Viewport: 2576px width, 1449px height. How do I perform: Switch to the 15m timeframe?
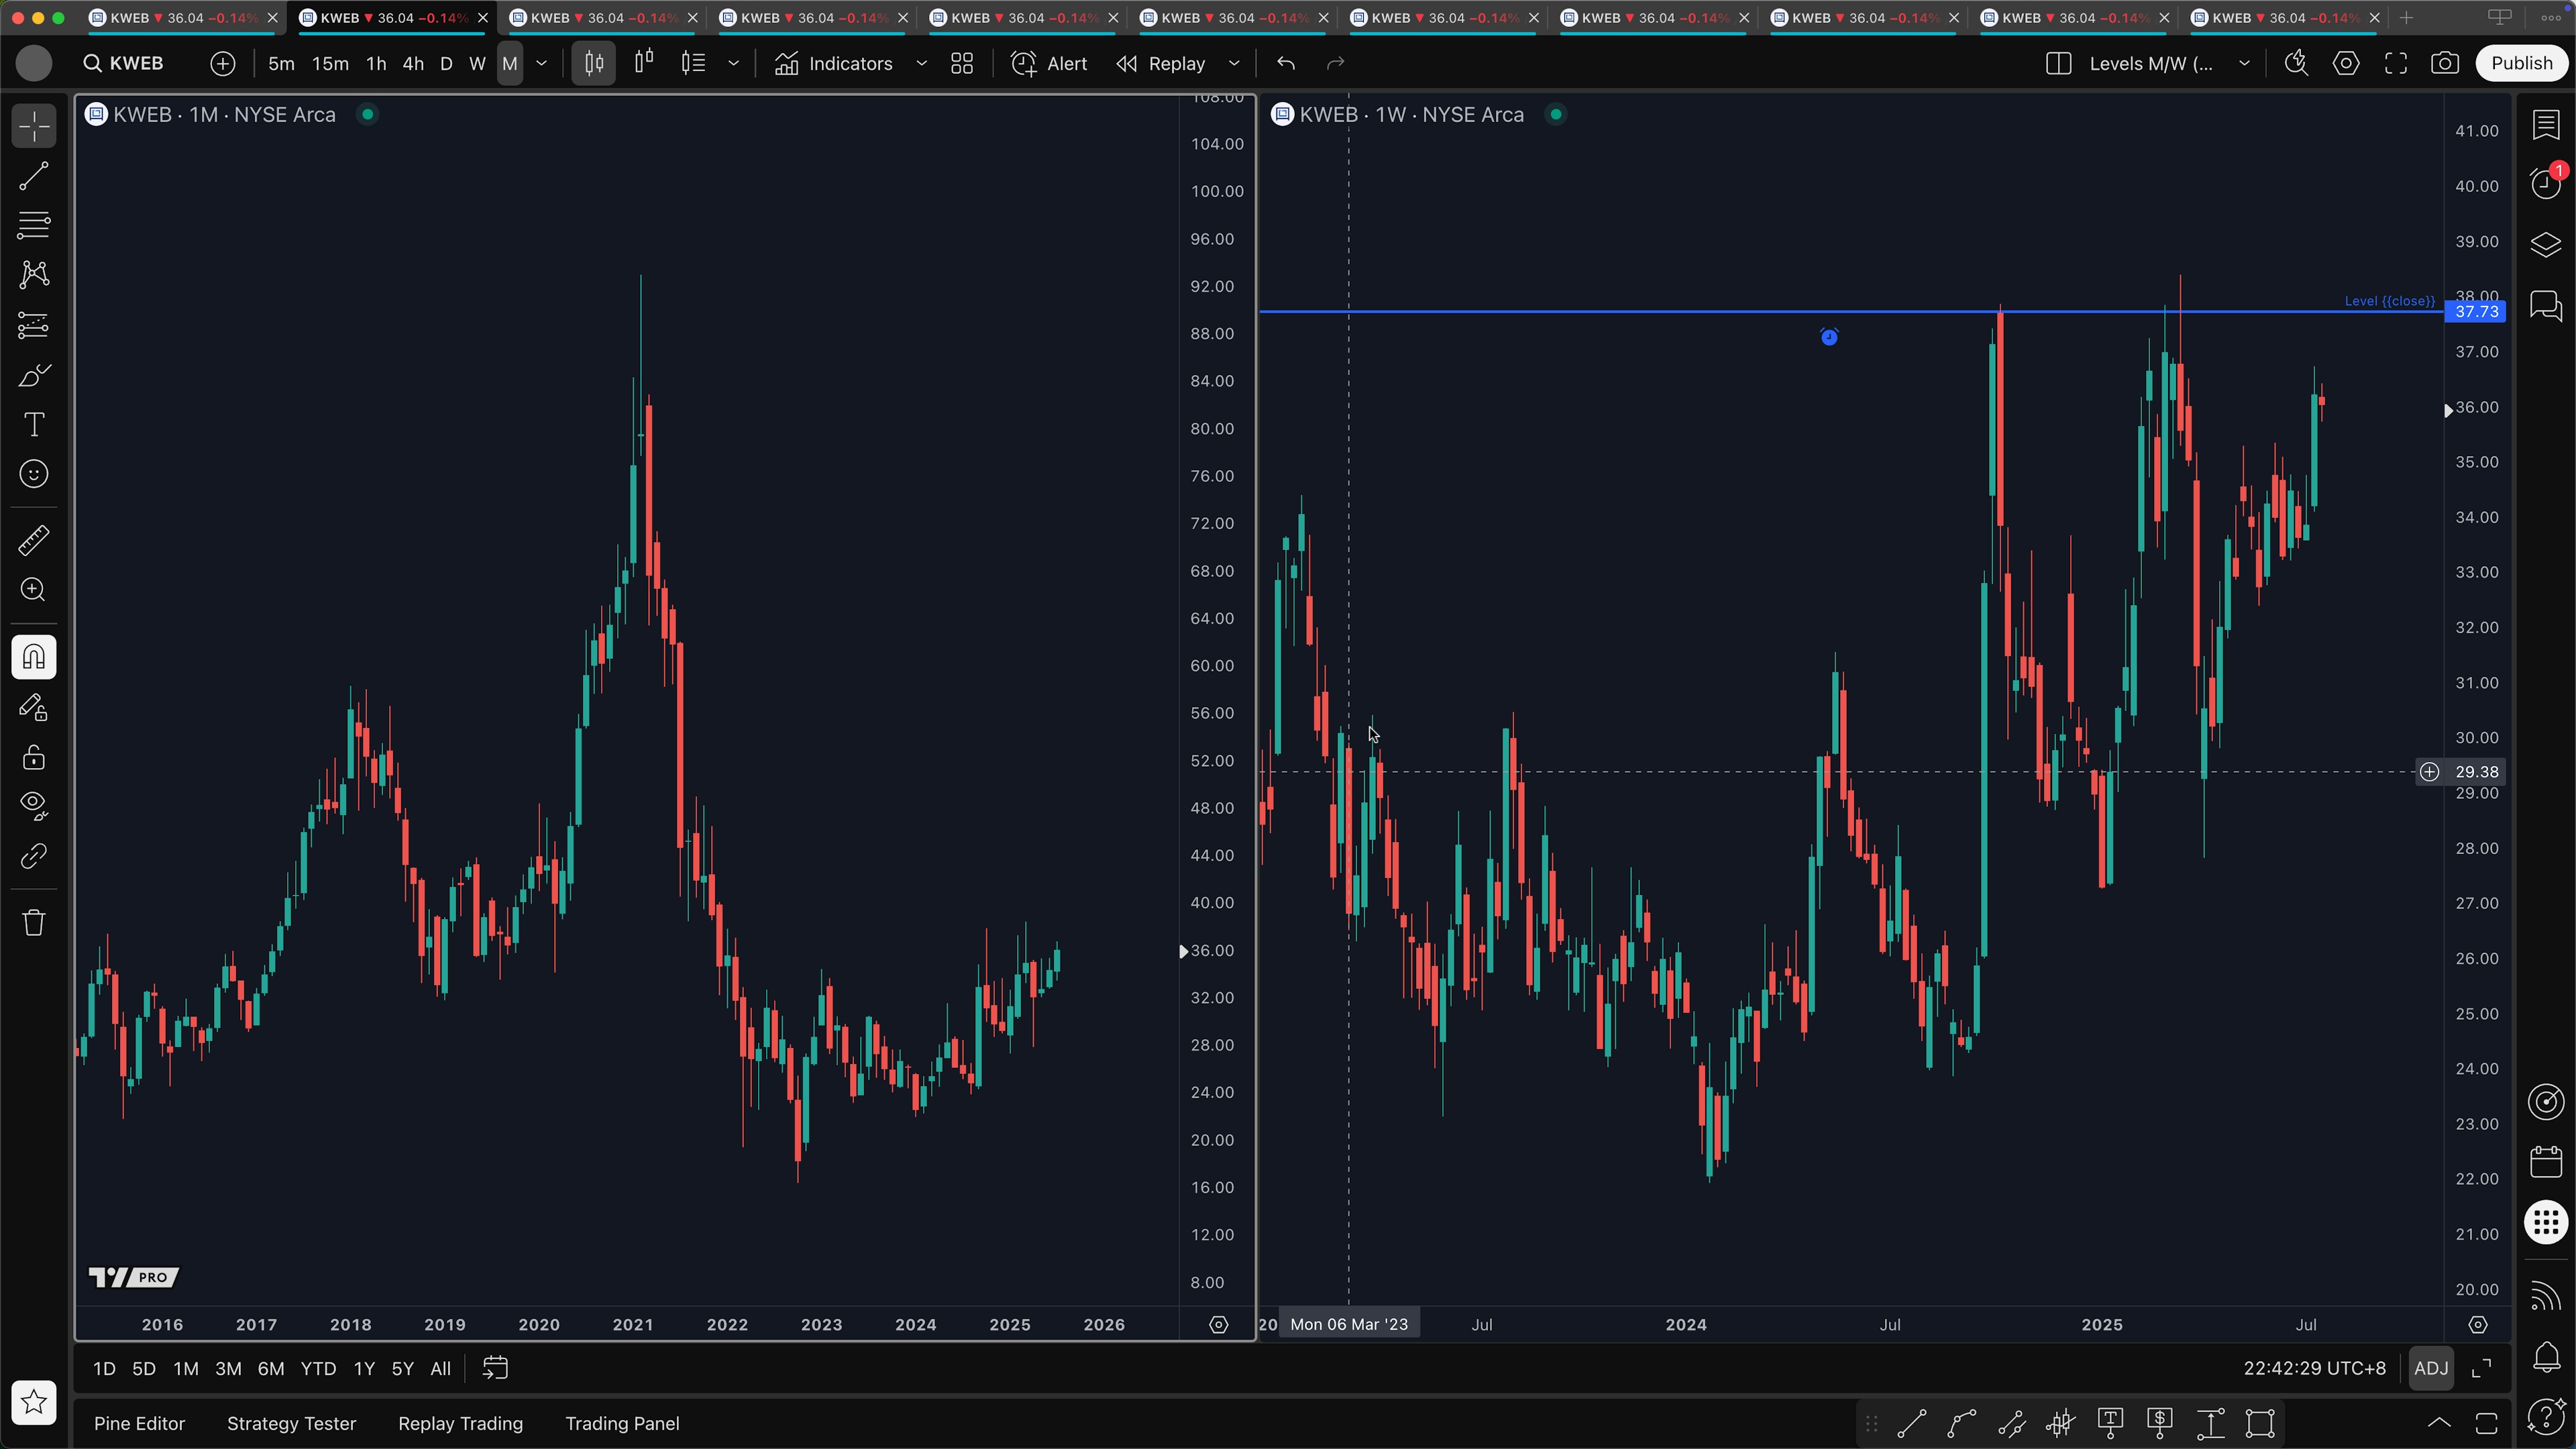[330, 63]
